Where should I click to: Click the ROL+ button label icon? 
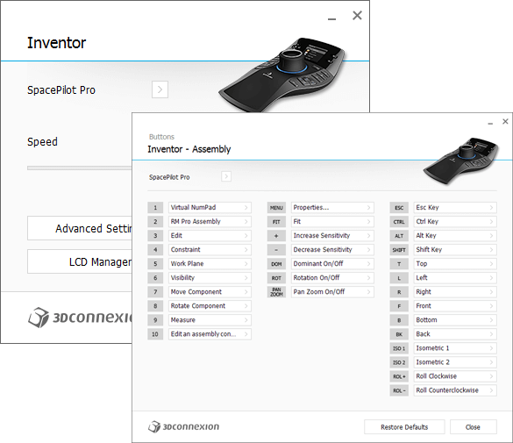point(399,376)
